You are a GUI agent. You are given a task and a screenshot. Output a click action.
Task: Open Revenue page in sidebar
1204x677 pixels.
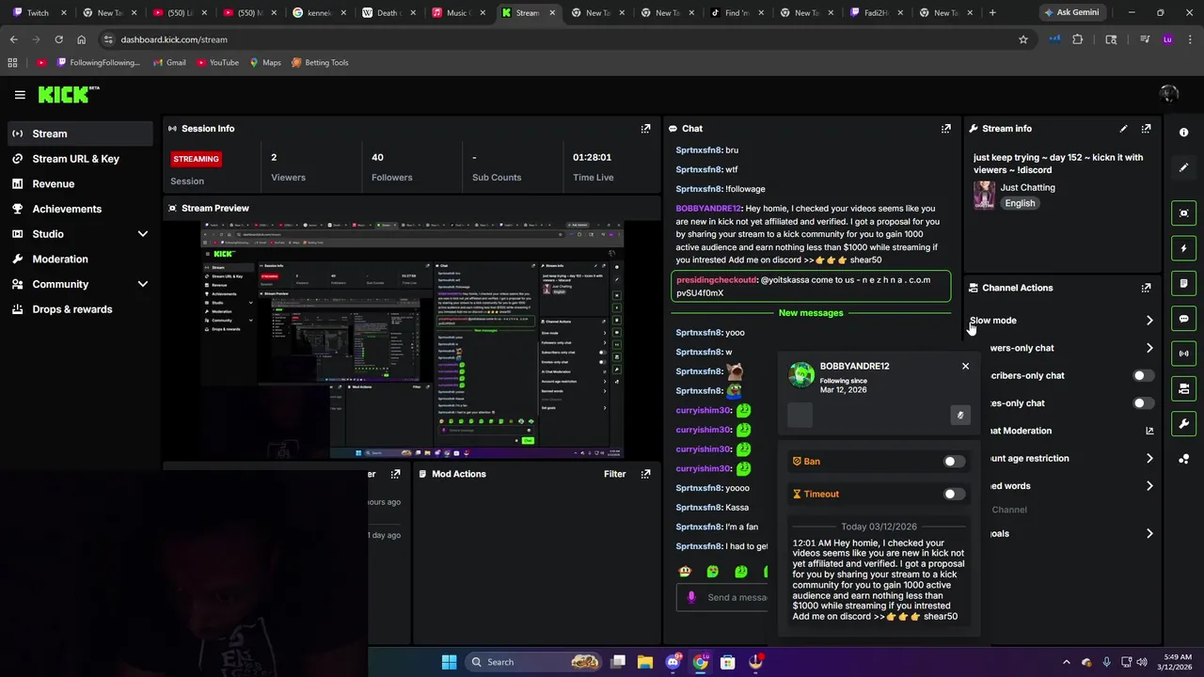click(x=80, y=184)
